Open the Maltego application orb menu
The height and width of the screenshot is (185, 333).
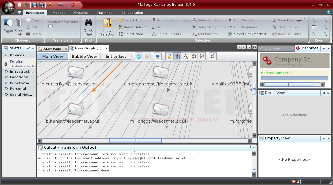pos(8,8)
